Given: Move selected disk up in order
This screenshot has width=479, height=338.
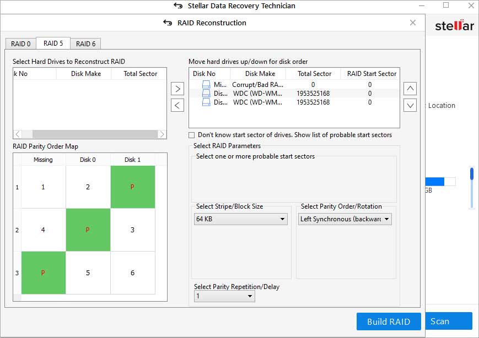Looking at the screenshot, I should point(410,89).
